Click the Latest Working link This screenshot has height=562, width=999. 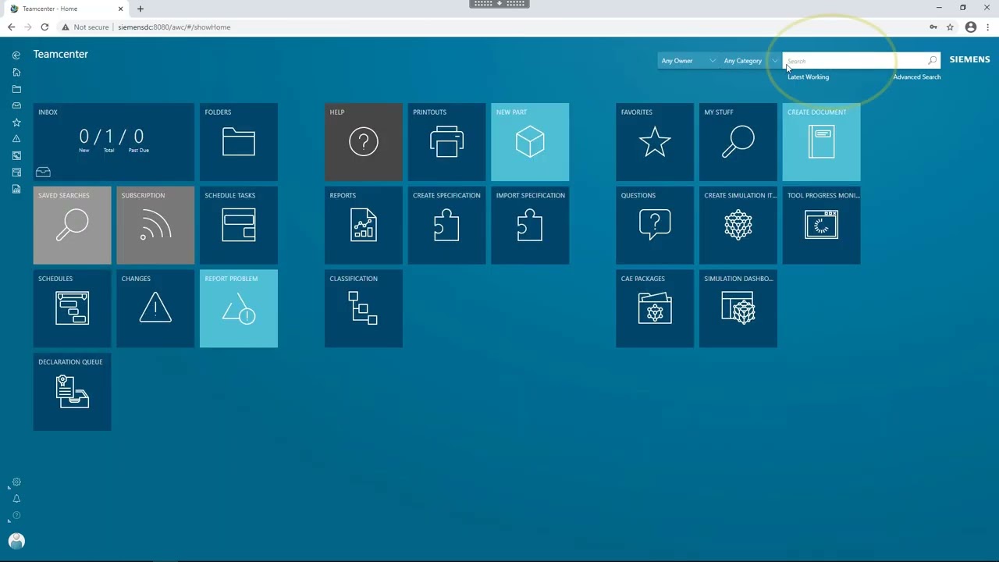808,77
